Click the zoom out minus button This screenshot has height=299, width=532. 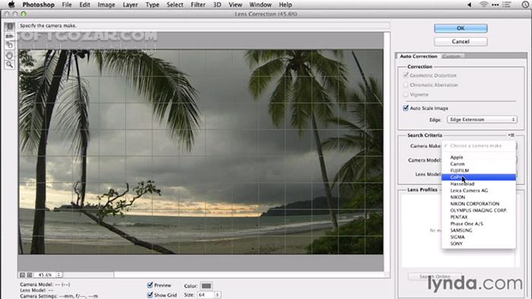coord(22,275)
